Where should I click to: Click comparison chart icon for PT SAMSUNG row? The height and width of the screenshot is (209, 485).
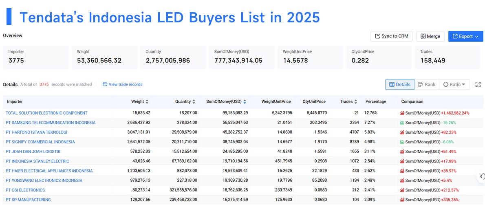pos(402,123)
